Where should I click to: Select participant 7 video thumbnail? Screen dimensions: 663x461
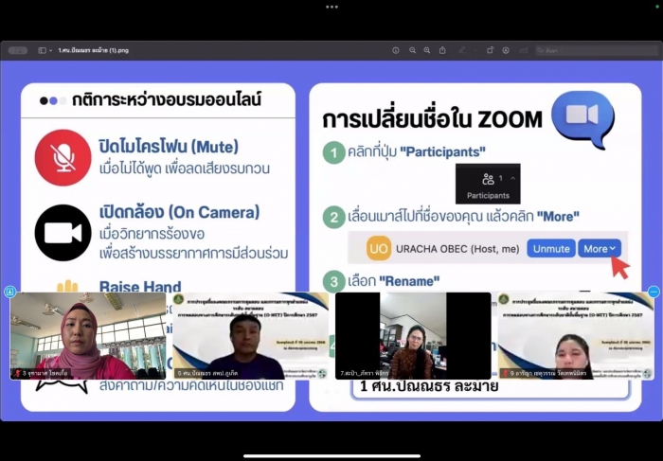tap(413, 336)
